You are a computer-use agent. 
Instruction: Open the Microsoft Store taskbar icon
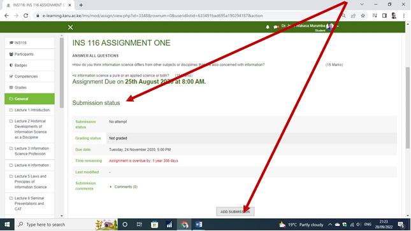point(154,225)
